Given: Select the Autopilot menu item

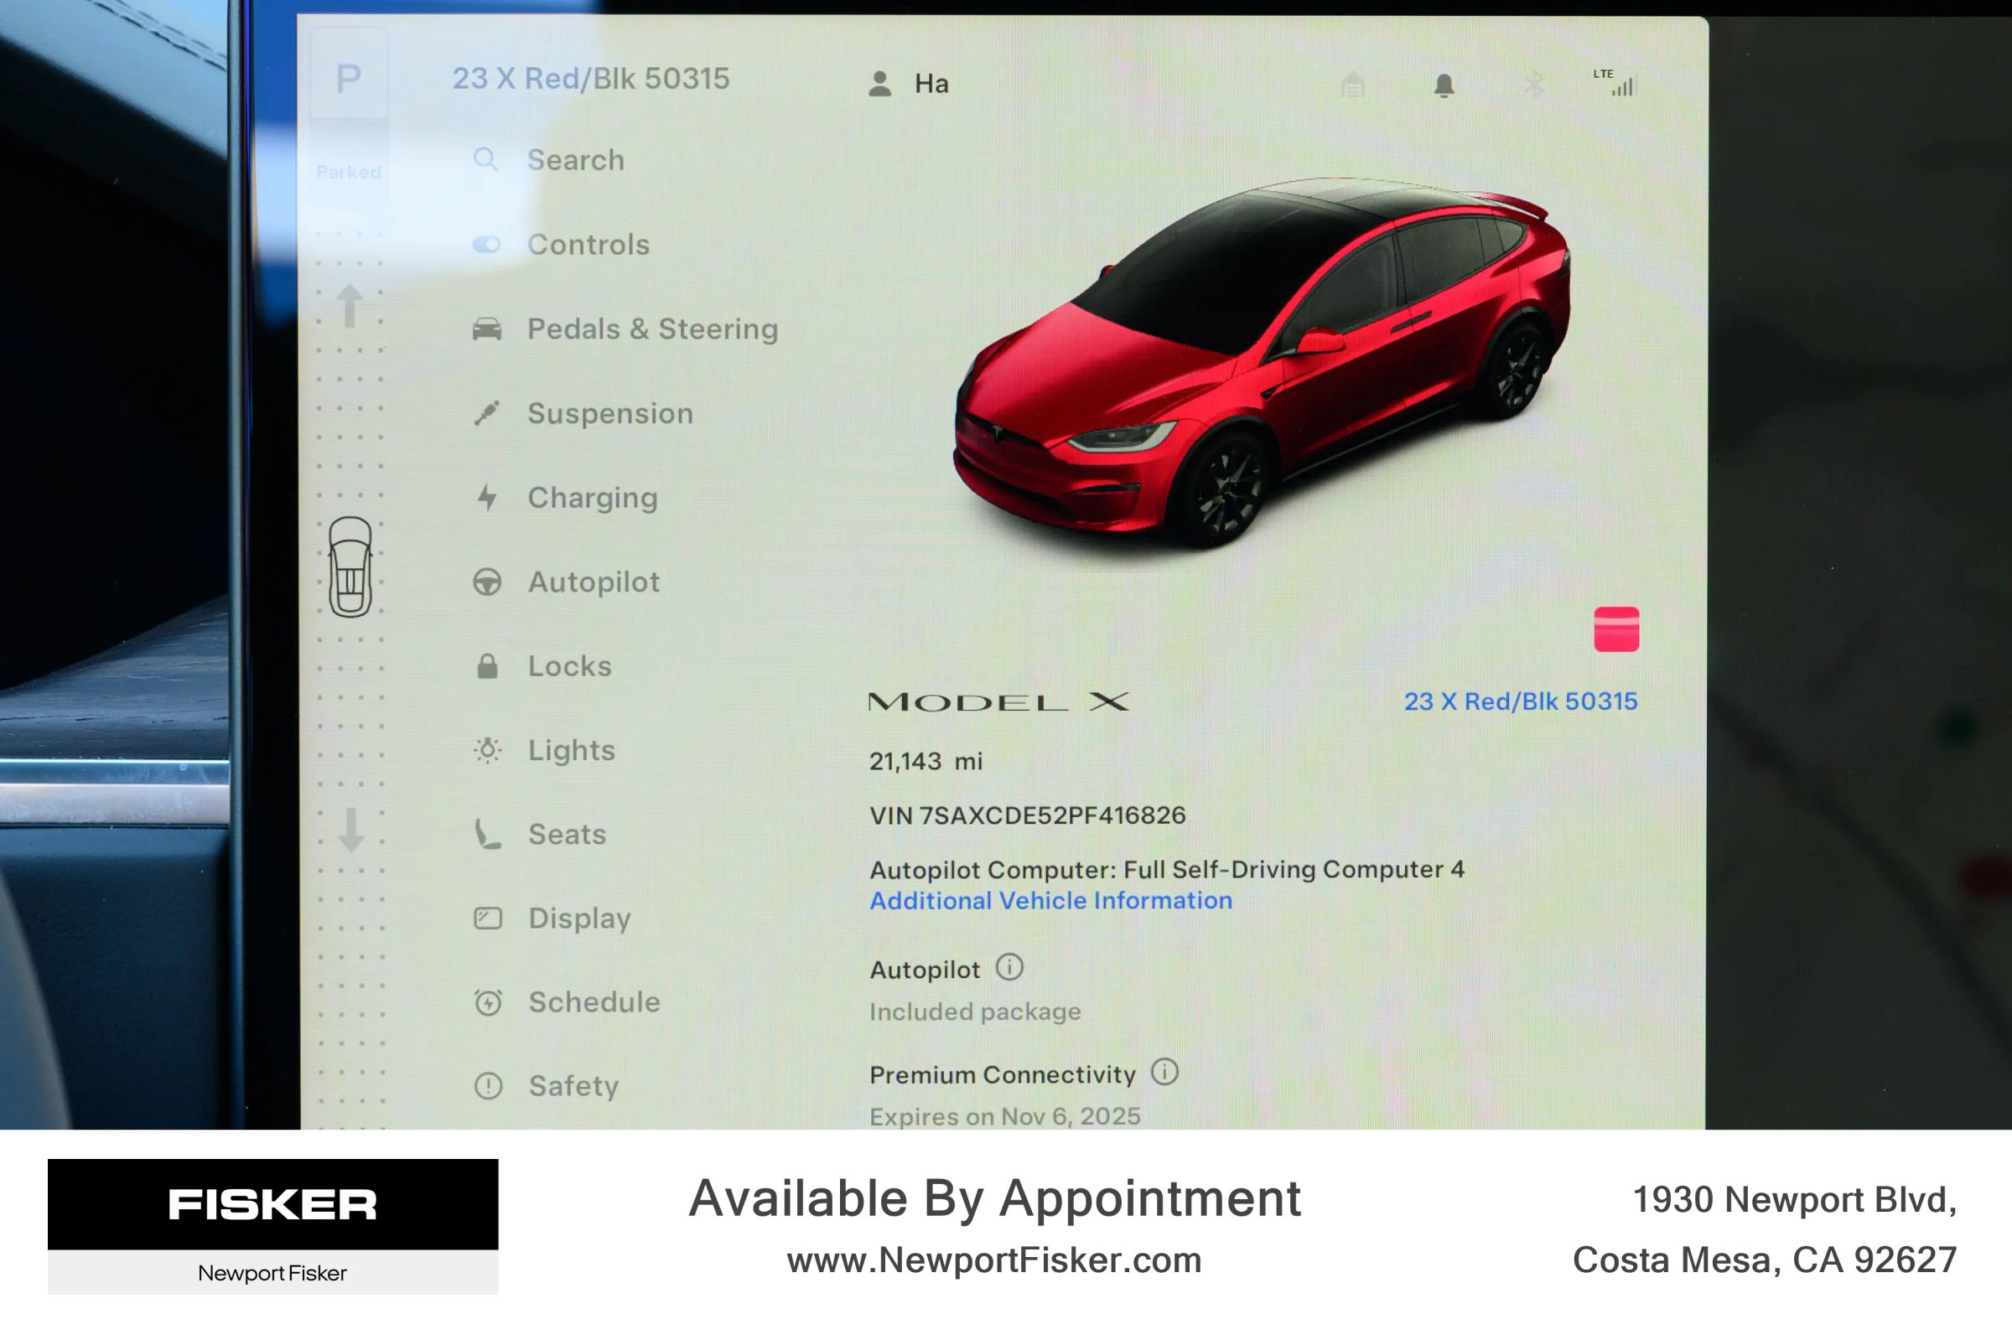Looking at the screenshot, I should point(594,582).
